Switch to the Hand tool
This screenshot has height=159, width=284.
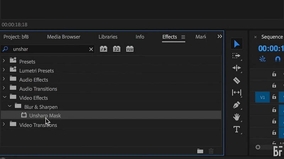[236, 117]
